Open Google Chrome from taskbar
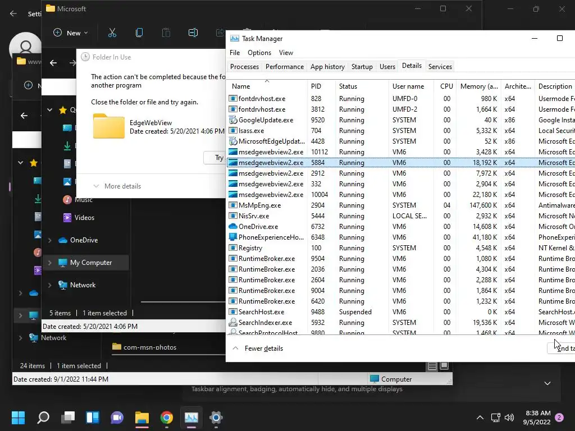The image size is (575, 431). coord(166,418)
